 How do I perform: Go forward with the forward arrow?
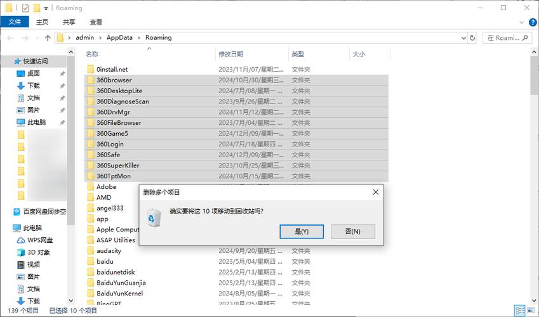point(25,38)
